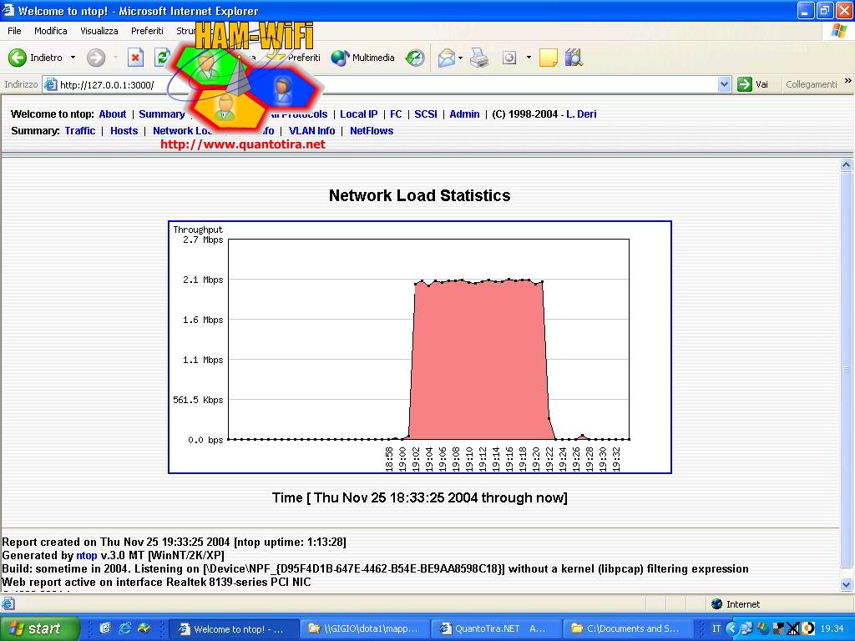Click the IT language indicator in taskbar
The width and height of the screenshot is (855, 641).
716,628
